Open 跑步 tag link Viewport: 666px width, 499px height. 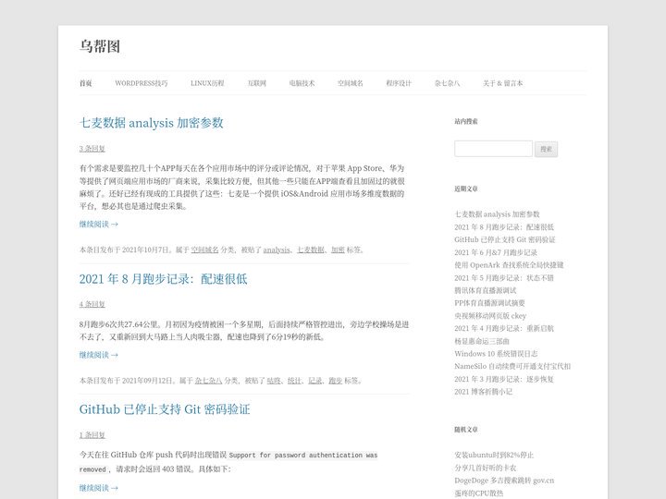click(335, 381)
